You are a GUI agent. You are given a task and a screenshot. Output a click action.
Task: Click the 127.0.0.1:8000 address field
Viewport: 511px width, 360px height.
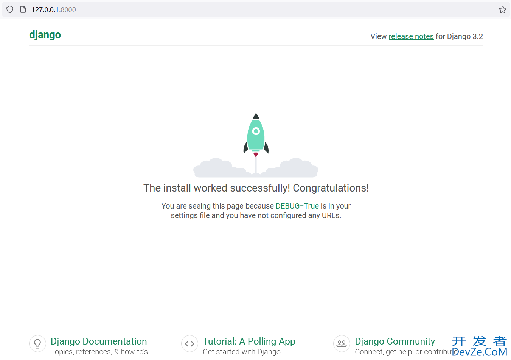256,9
